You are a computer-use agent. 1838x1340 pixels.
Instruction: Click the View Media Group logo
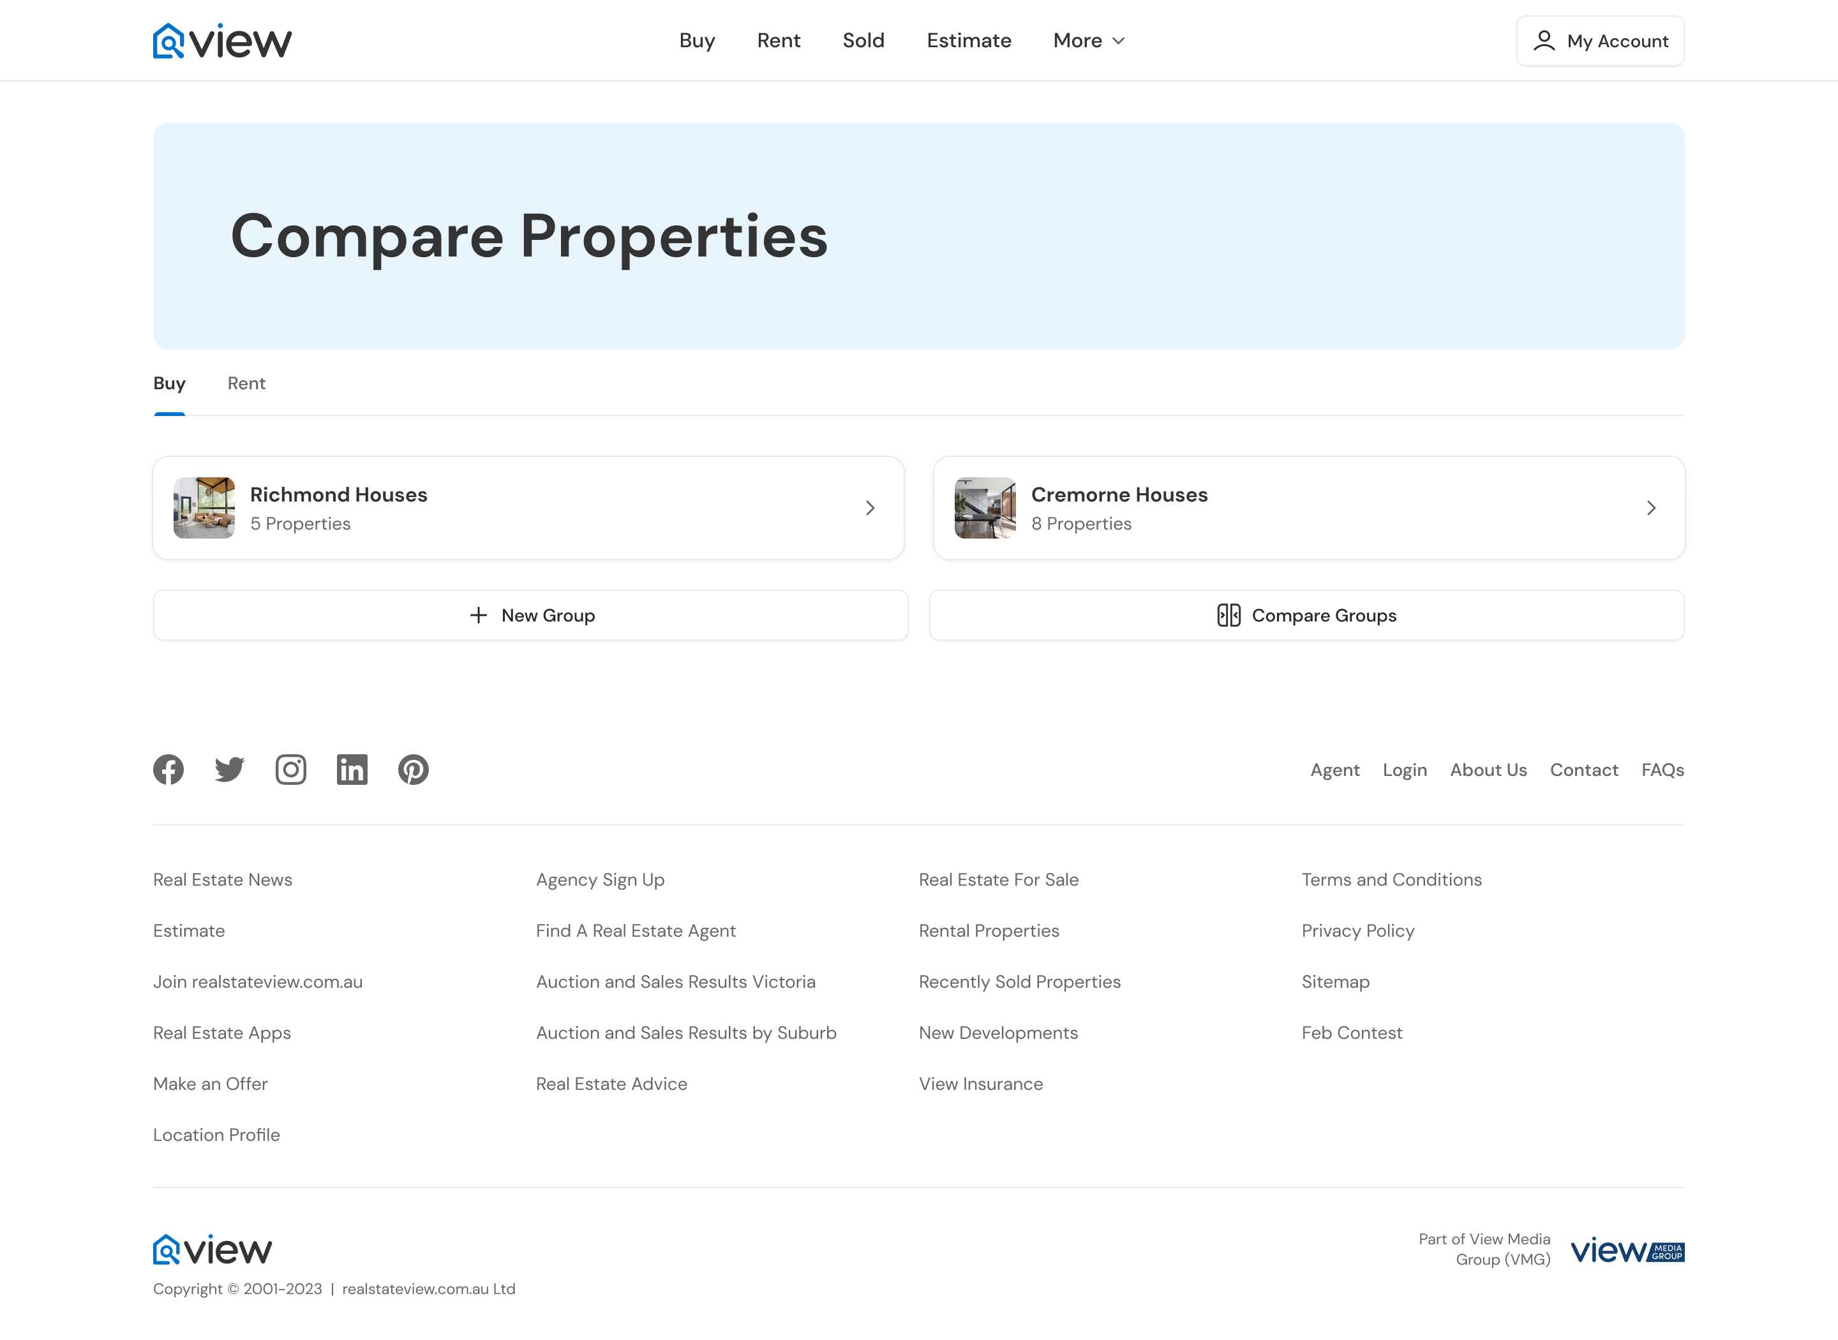click(x=1627, y=1250)
